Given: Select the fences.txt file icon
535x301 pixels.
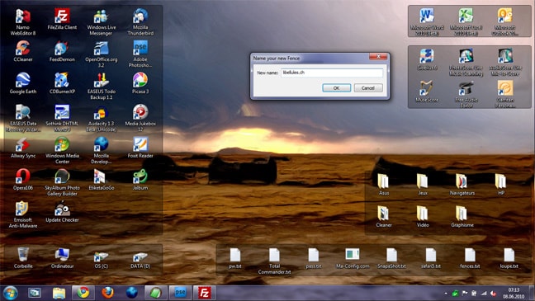Looking at the screenshot, I should coord(470,258).
